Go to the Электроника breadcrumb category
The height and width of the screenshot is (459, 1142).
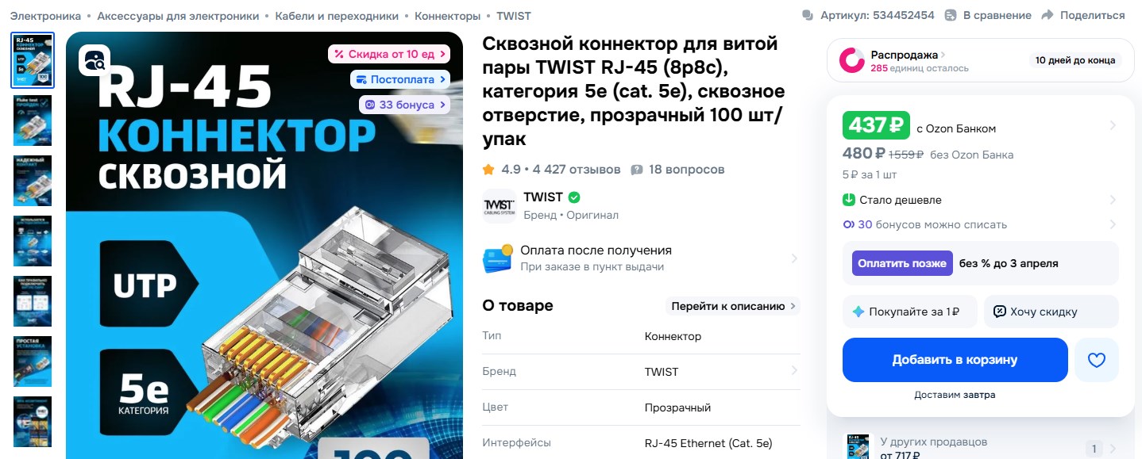tap(45, 16)
